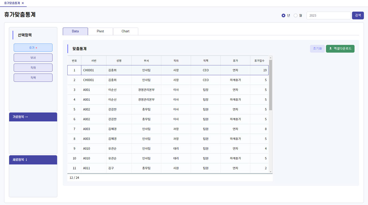The width and height of the screenshot is (368, 205).
Task: Switch to the Data tab
Action: [x=75, y=31]
